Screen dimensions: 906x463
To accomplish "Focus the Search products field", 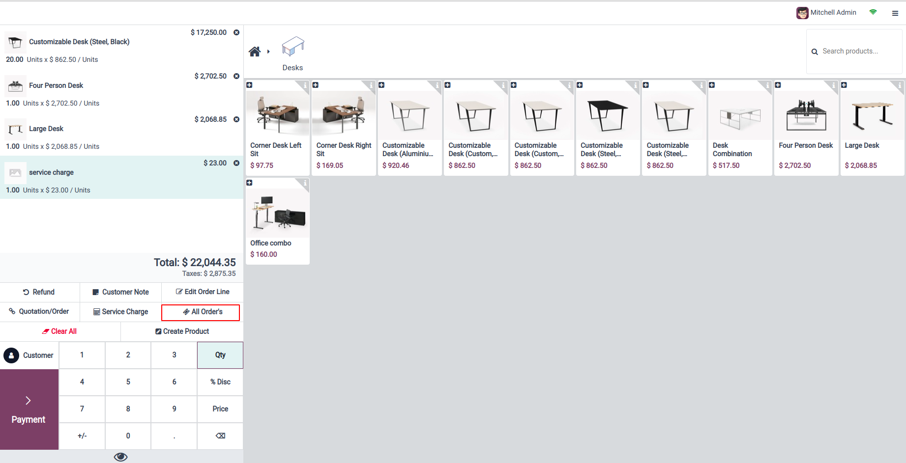I will click(x=854, y=52).
